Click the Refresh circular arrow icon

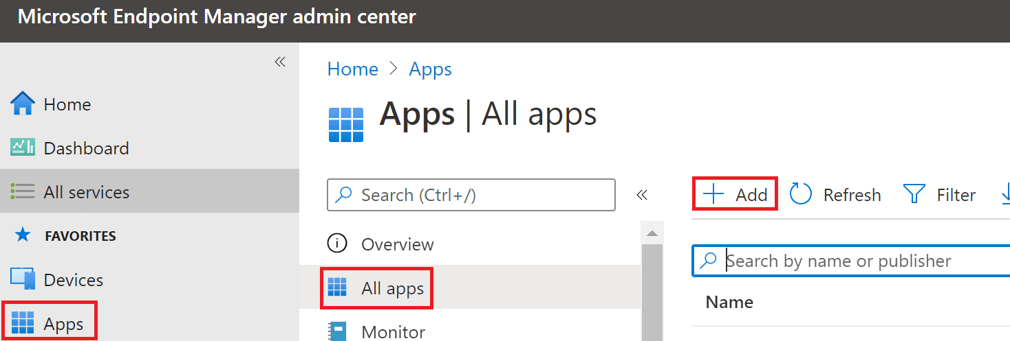(801, 195)
